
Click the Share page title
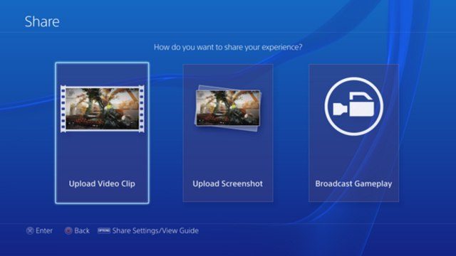click(x=42, y=21)
